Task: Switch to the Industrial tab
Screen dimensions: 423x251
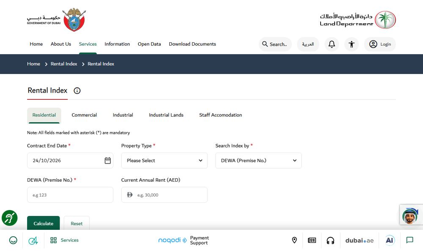Action: 123,115
